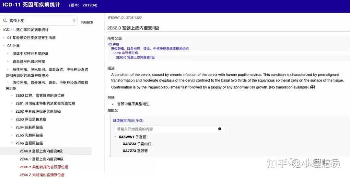Open parent link 2E66 宫颈原位癌
Viewport: 350px width, 178px height.
coord(126,53)
